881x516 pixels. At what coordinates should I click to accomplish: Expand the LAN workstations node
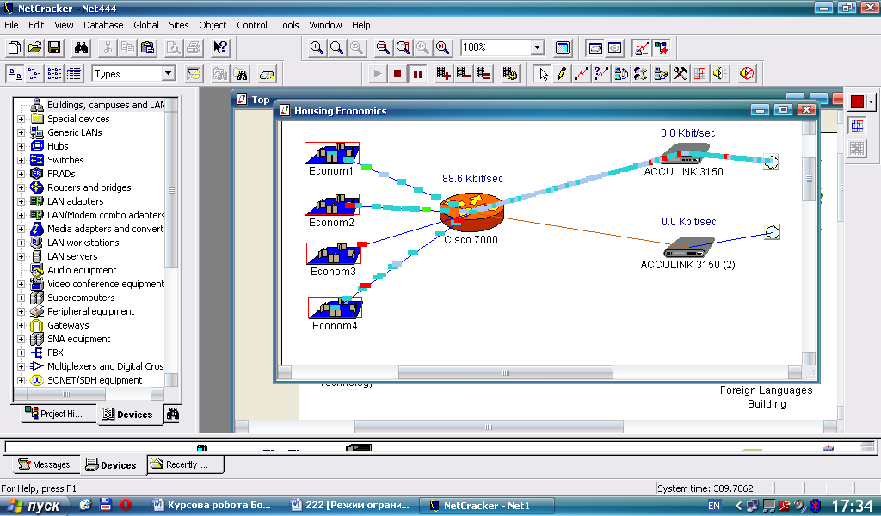coord(21,243)
